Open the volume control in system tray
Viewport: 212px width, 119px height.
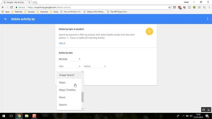coord(191,116)
